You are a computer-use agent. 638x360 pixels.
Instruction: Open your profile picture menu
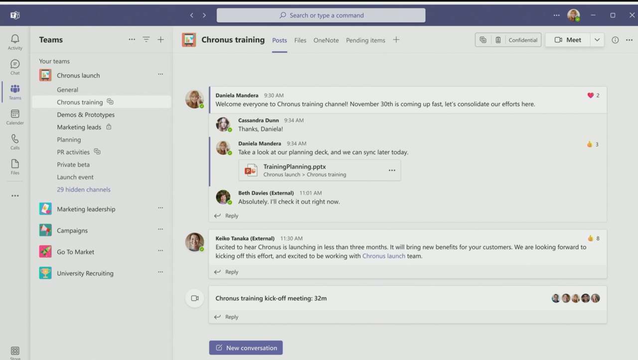[x=573, y=15]
